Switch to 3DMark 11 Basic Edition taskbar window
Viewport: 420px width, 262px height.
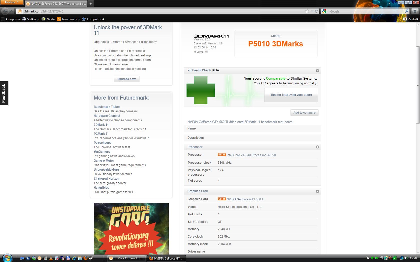126,258
